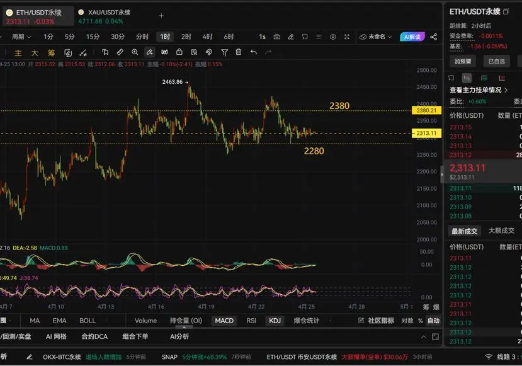Click the funnel filter icon
Screen dimensions: 522x366
click(x=224, y=52)
